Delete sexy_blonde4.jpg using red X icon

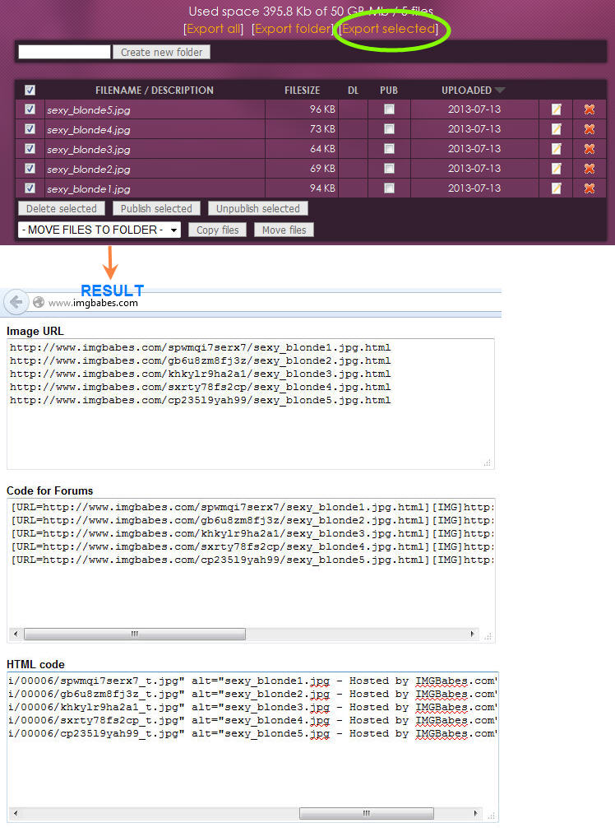[x=589, y=129]
